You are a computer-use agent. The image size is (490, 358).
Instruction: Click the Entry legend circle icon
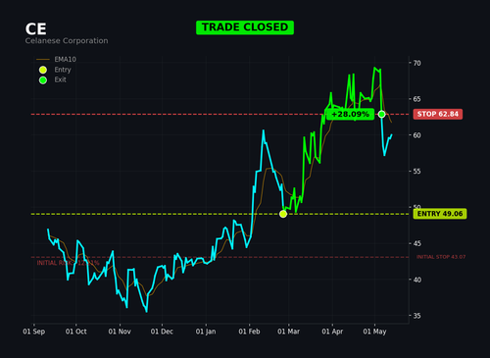(x=43, y=70)
